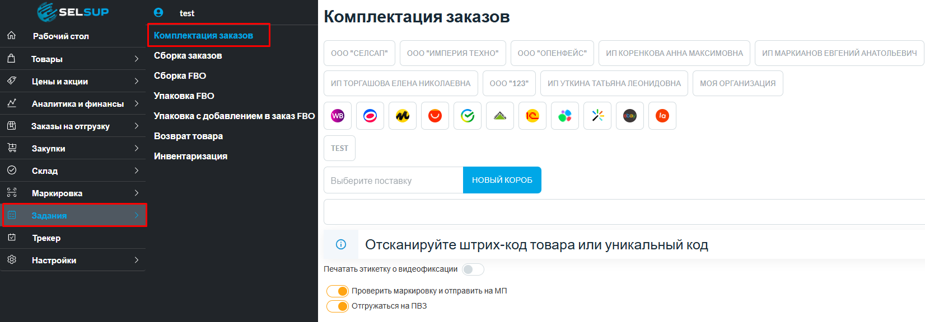
Task: Toggle Проверить маркировку и отправить на МП
Action: coord(338,291)
